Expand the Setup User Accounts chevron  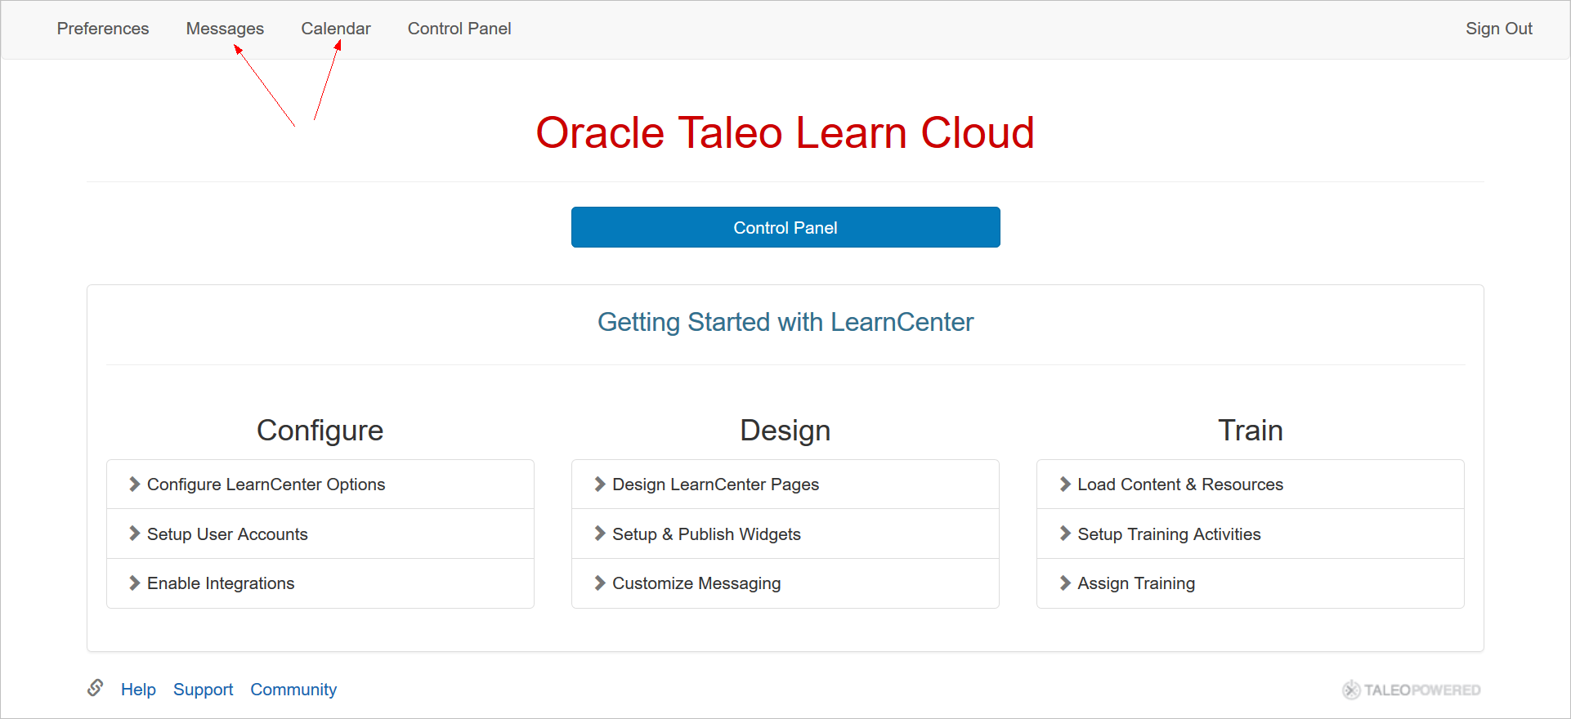coord(135,534)
